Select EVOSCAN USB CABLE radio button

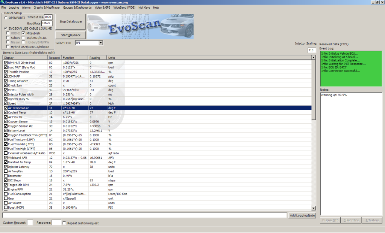point(6,28)
